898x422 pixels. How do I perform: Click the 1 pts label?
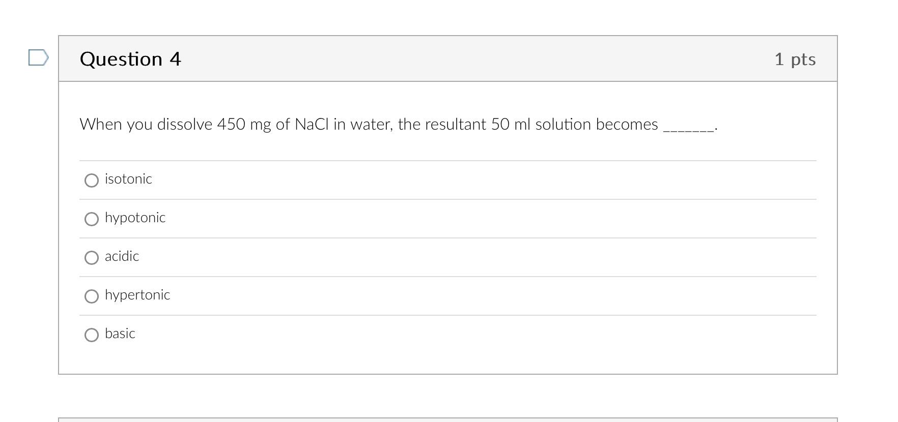click(x=795, y=59)
